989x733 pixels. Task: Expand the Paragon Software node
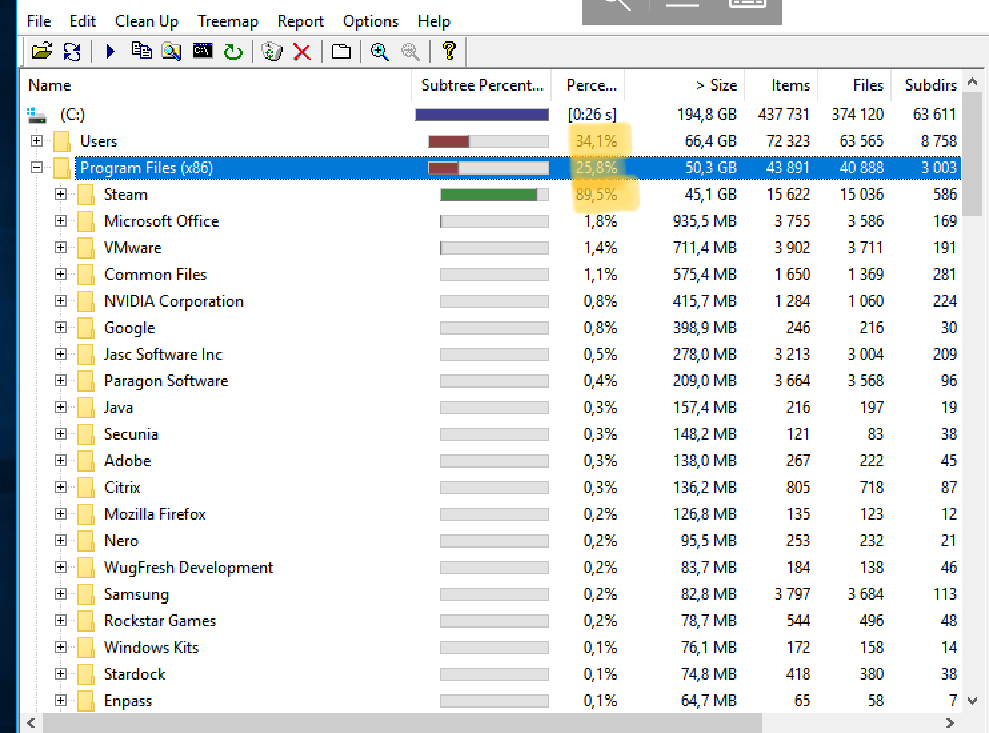[61, 380]
